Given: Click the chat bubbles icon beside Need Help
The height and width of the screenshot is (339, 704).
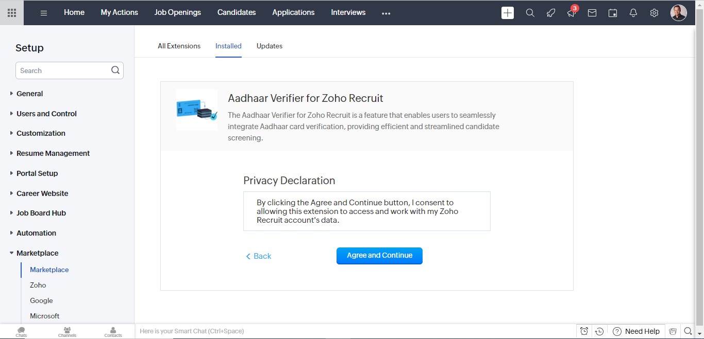Looking at the screenshot, I should (673, 331).
